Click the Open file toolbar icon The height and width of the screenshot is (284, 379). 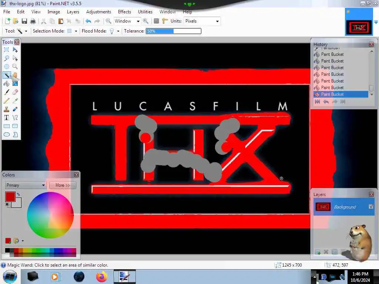pyautogui.click(x=16, y=21)
